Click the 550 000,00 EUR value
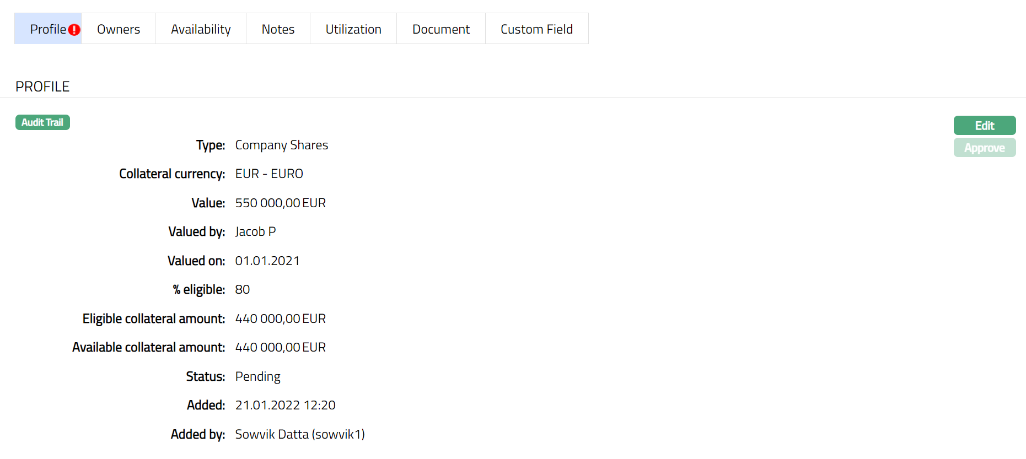The width and height of the screenshot is (1026, 459). [281, 203]
